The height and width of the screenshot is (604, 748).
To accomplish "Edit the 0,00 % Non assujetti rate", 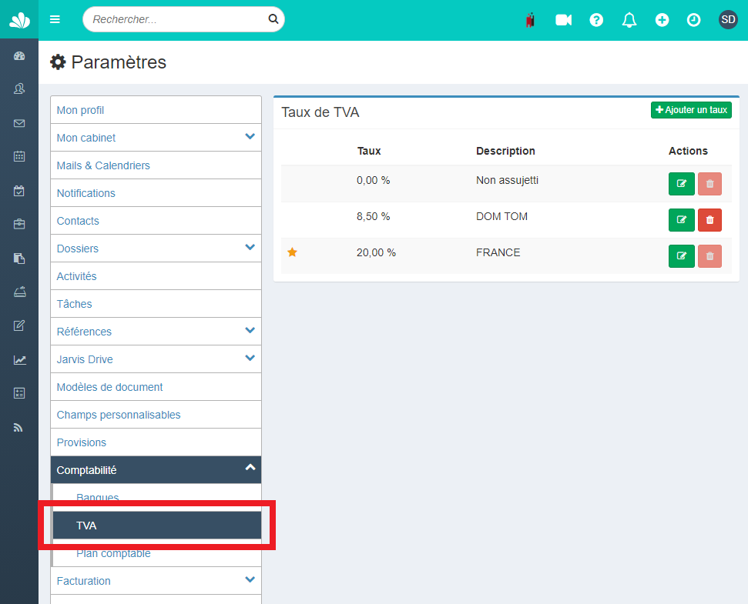I will click(x=681, y=184).
